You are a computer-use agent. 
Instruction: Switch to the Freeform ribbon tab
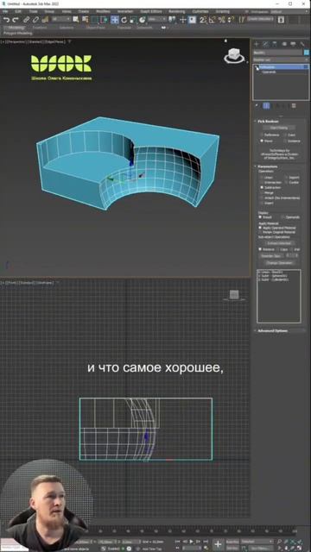coord(40,28)
